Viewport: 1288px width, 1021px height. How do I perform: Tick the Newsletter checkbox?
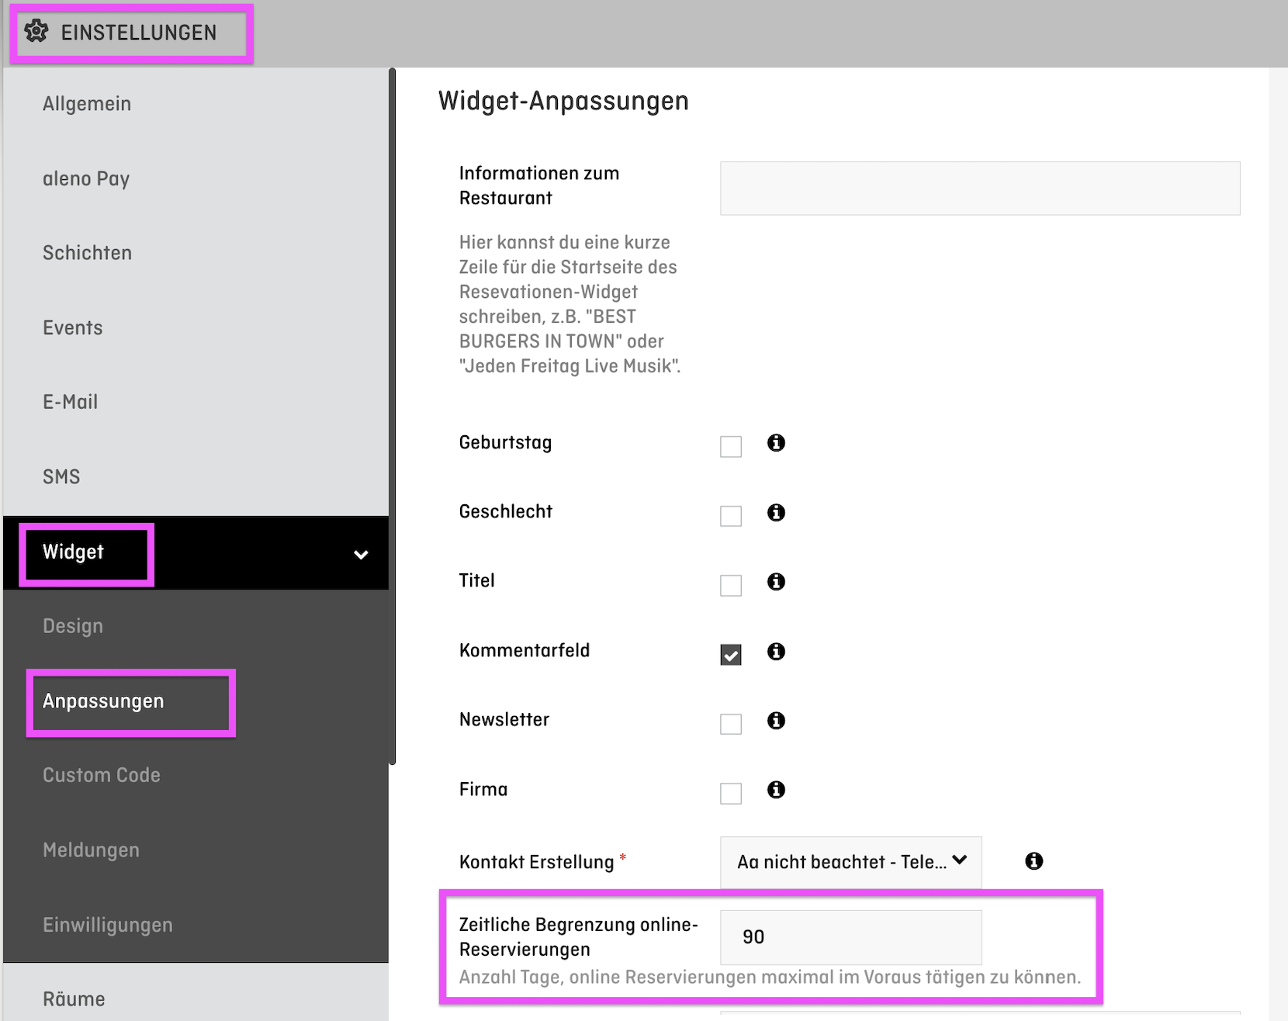click(x=730, y=724)
